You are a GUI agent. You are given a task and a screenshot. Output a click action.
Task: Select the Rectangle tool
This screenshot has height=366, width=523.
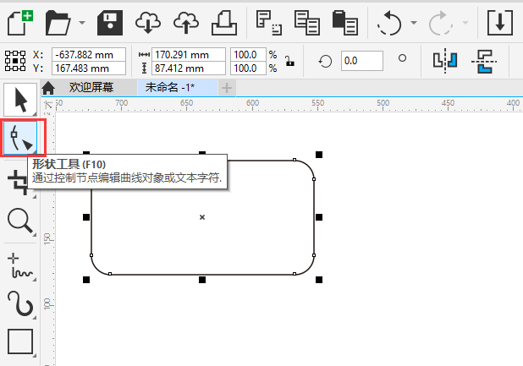[x=20, y=341]
